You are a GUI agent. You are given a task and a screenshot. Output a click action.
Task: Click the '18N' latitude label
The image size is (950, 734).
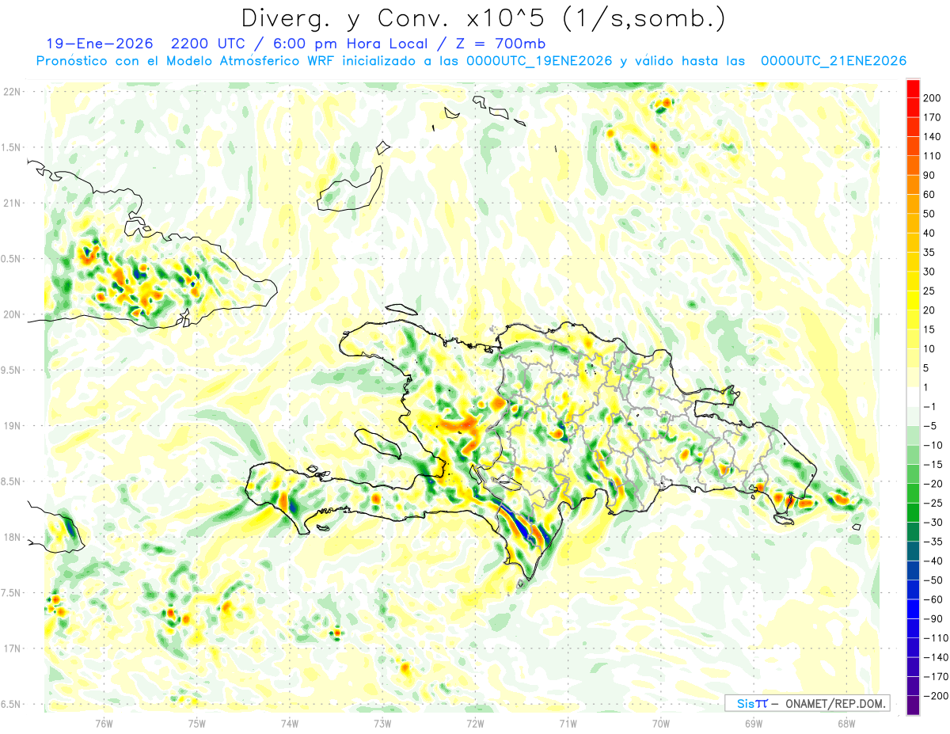(x=12, y=537)
